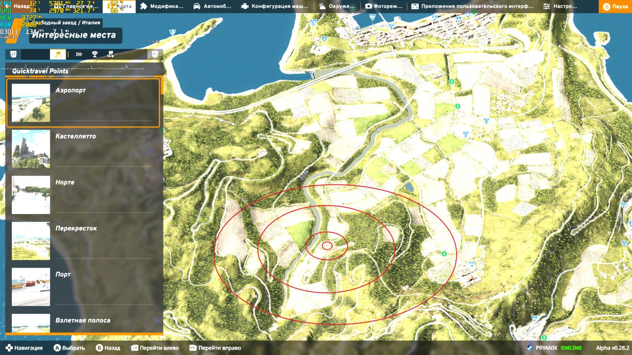Click the blue map marker on the western peninsula
Screen dimensions: 632x355
tap(172, 32)
